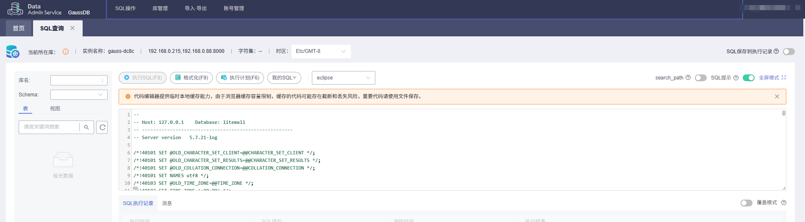Click the info icon beside current database
805x222 pixels.
point(66,52)
